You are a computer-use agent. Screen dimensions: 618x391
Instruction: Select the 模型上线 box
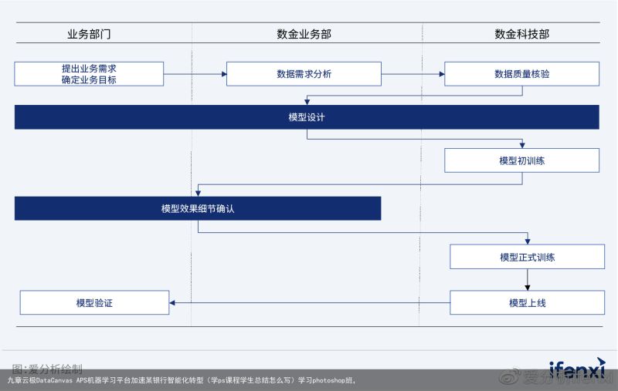pyautogui.click(x=528, y=302)
